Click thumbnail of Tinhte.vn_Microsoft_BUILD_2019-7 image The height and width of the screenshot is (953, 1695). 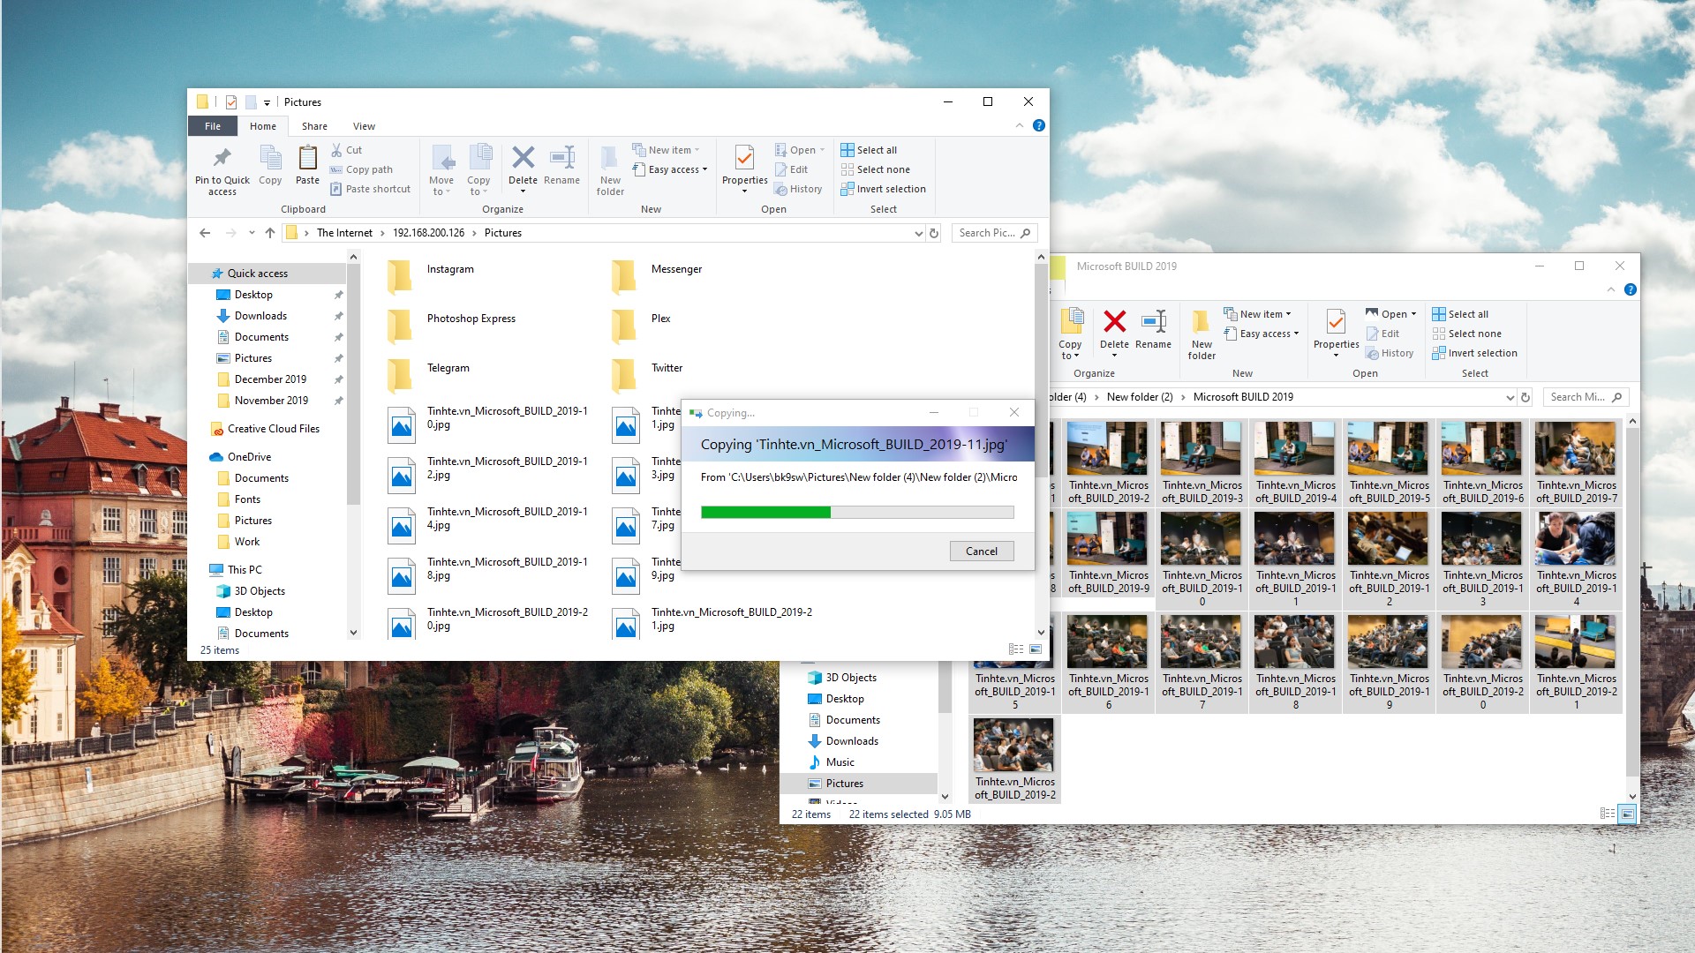(x=1576, y=448)
